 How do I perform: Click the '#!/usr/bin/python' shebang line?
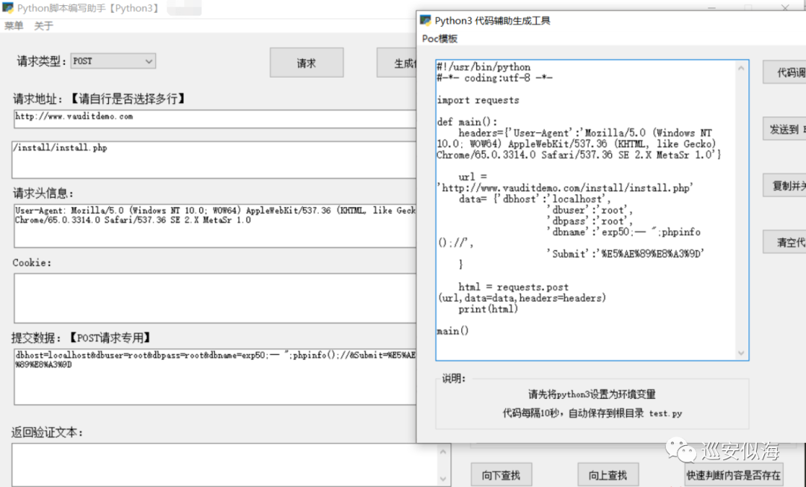pos(484,67)
